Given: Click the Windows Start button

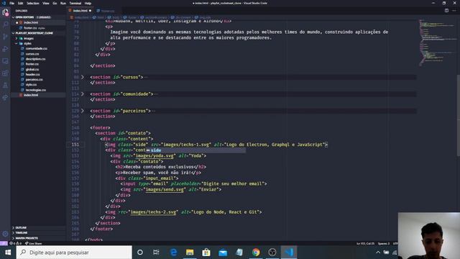Looking at the screenshot, I should [8, 253].
